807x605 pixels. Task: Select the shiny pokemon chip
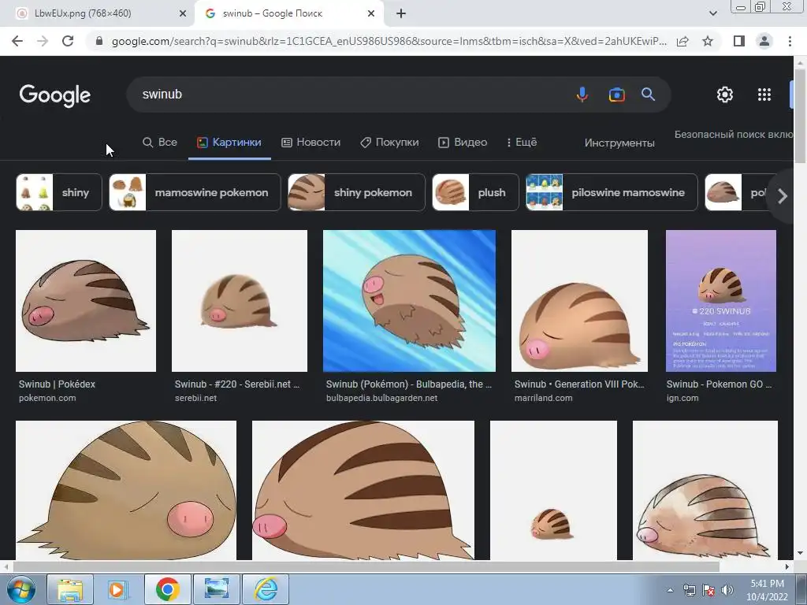pos(357,192)
